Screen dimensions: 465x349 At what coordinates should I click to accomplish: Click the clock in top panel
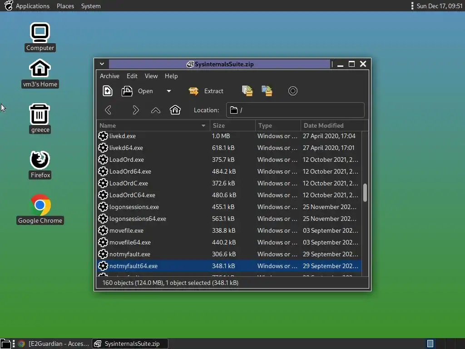[440, 6]
